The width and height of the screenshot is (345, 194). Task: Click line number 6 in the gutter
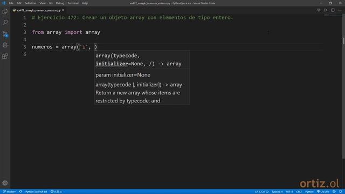[x=25, y=54]
